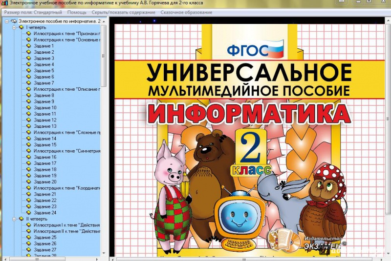Click the book icon next to 'Задание 15'

pyautogui.click(x=29, y=144)
